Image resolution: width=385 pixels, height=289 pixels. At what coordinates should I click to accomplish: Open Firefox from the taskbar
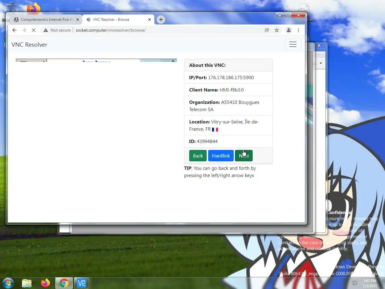pyautogui.click(x=45, y=283)
